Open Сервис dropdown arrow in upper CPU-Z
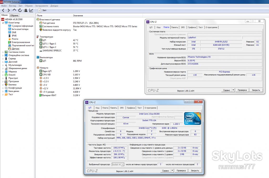This screenshot has width=269, height=178. point(233,90)
